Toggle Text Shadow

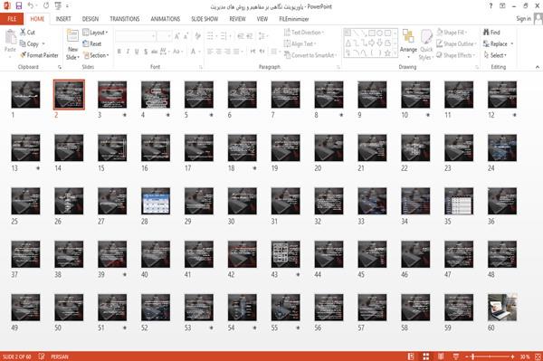(146, 52)
